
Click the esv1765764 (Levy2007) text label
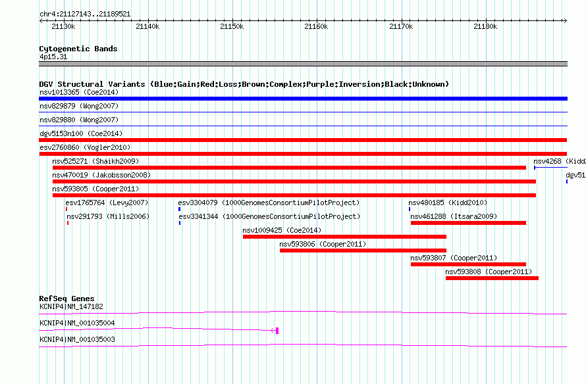pyautogui.click(x=107, y=203)
